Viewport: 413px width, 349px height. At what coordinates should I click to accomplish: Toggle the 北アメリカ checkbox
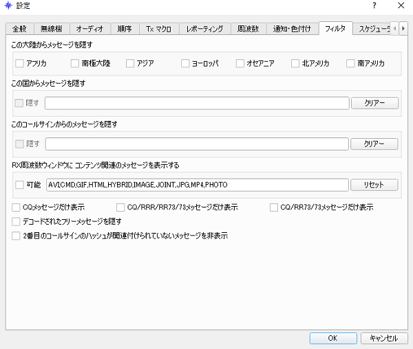[x=295, y=64]
